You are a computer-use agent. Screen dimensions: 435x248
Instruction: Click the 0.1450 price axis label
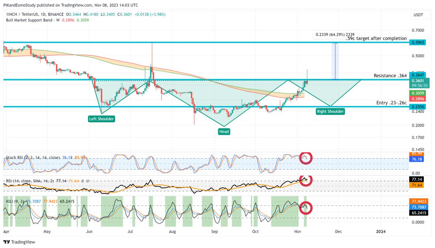point(418,149)
